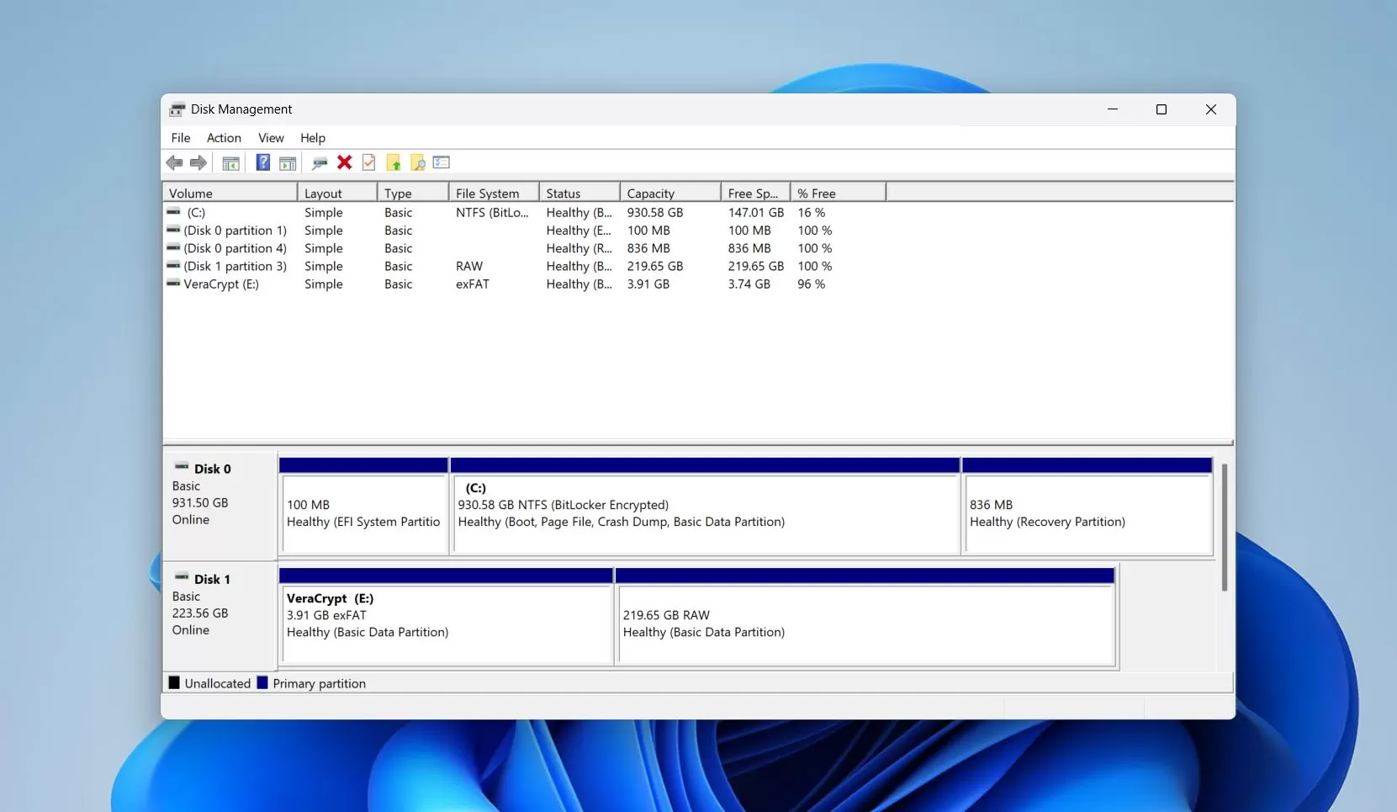The image size is (1397, 812).
Task: Sort by the Free Space column header
Action: pos(756,193)
